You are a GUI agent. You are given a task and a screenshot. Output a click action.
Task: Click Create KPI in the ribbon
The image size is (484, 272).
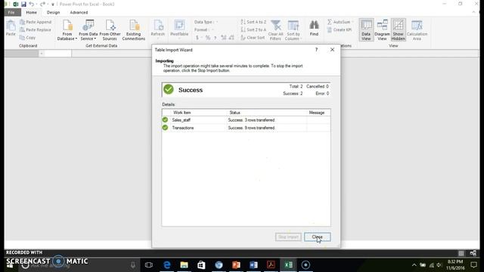339,30
